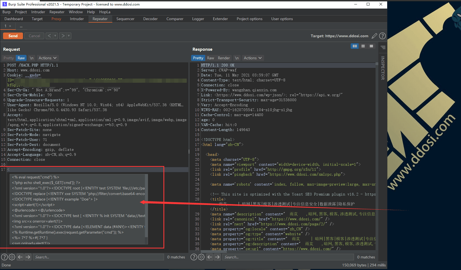Toggle newline display in Response pane
This screenshot has height=270, width=461.
(x=237, y=58)
